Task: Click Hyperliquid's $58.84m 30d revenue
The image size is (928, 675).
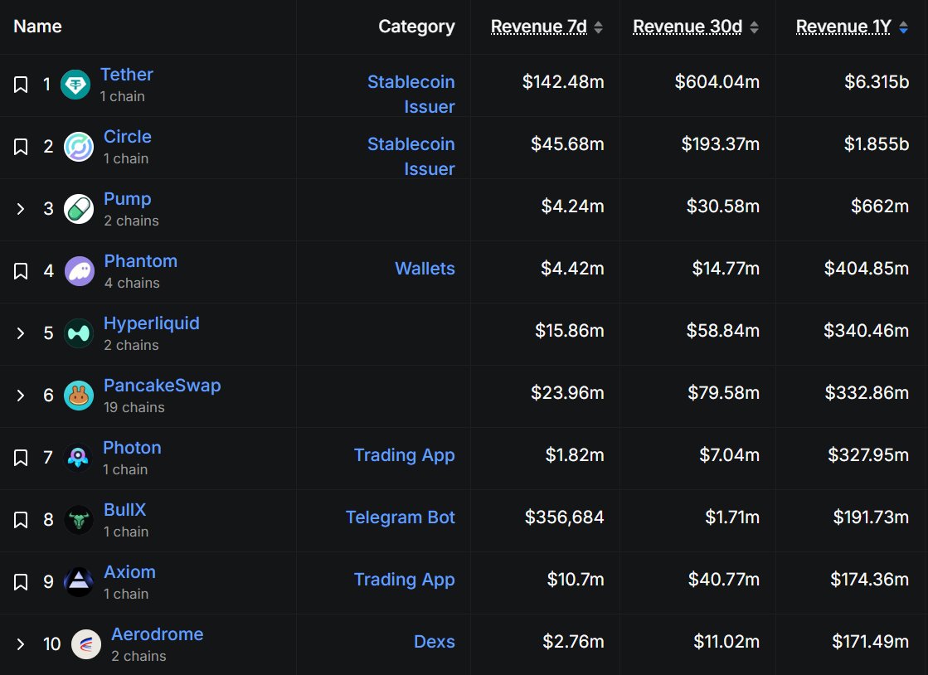Action: (x=722, y=331)
